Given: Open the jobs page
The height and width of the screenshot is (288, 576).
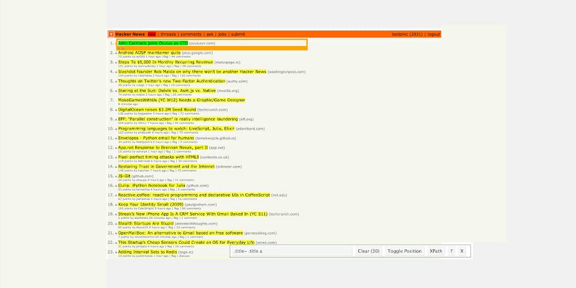Looking at the screenshot, I should [x=222, y=34].
